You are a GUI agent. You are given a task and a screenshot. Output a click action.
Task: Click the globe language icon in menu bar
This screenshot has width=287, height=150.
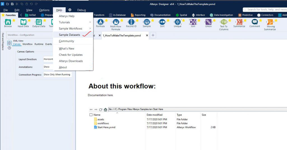[x=70, y=10]
